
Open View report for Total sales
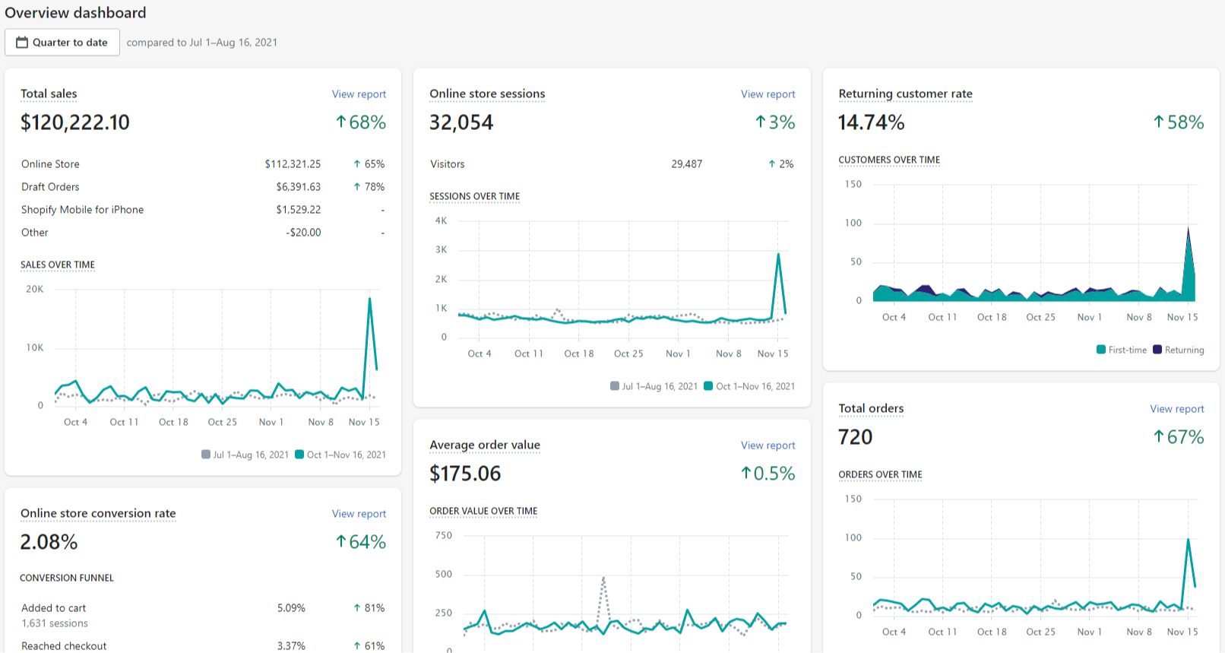pos(359,94)
